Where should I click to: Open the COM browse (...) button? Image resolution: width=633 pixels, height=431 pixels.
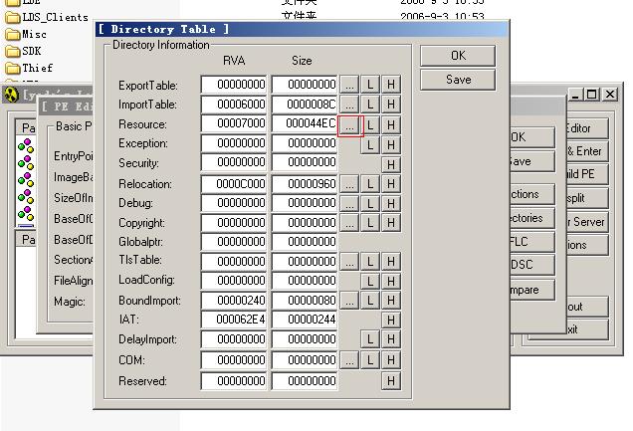tap(349, 360)
